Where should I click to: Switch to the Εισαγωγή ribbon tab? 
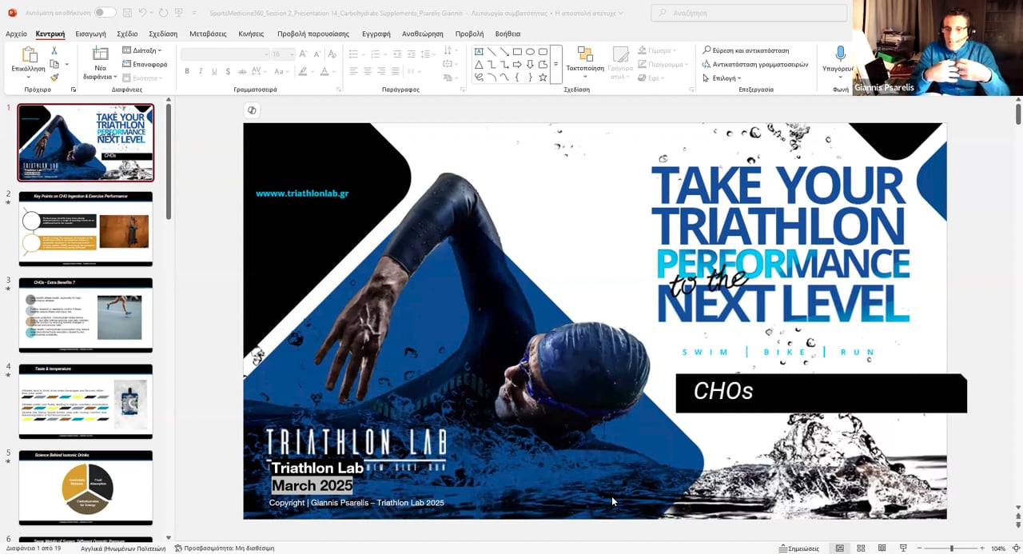click(x=90, y=34)
